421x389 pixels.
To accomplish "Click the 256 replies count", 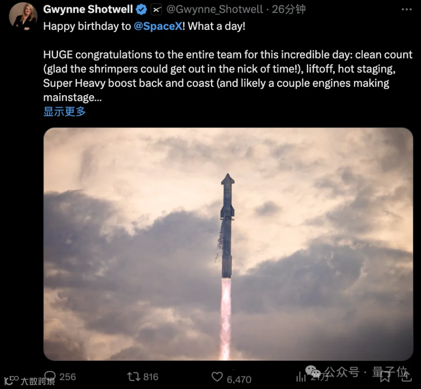I will coord(67,377).
